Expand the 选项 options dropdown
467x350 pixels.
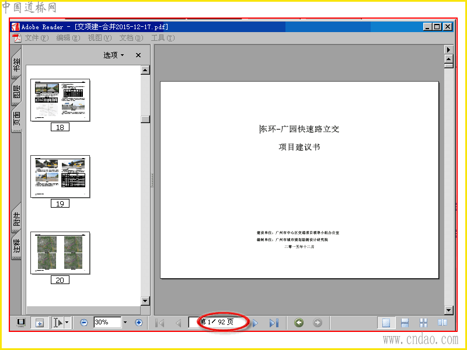pos(114,55)
